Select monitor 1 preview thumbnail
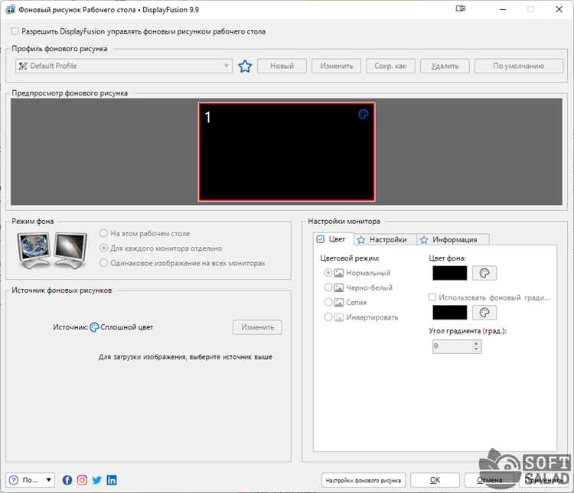 pyautogui.click(x=286, y=152)
